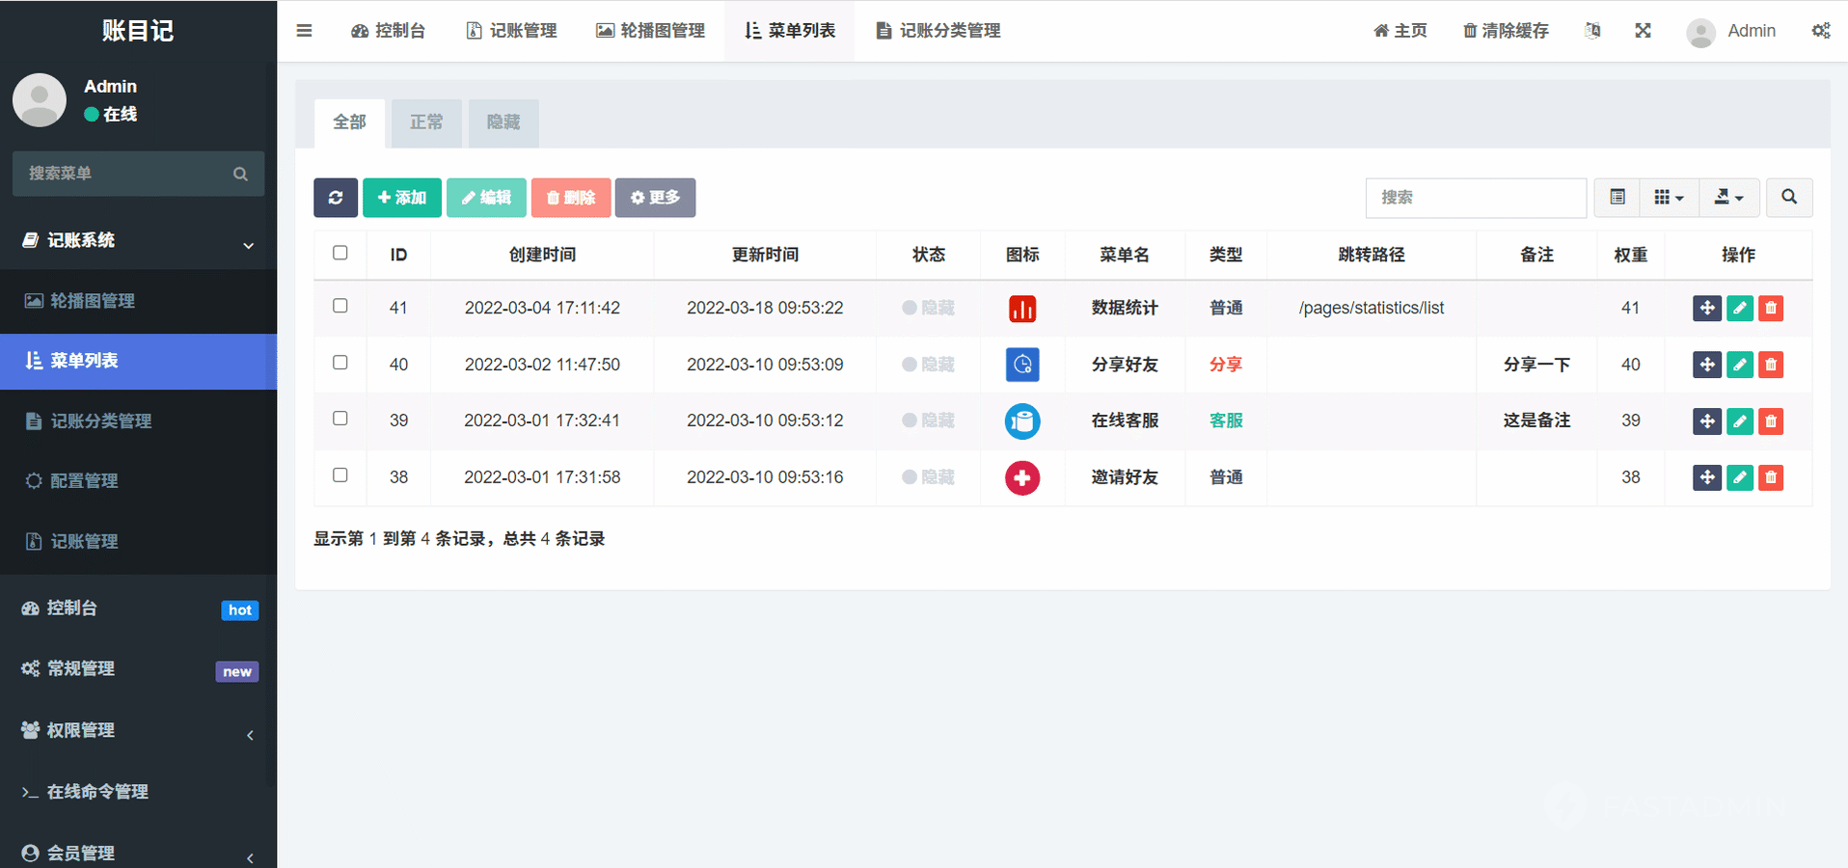The width and height of the screenshot is (1848, 868).
Task: Open the export data dropdown
Action: [1728, 198]
